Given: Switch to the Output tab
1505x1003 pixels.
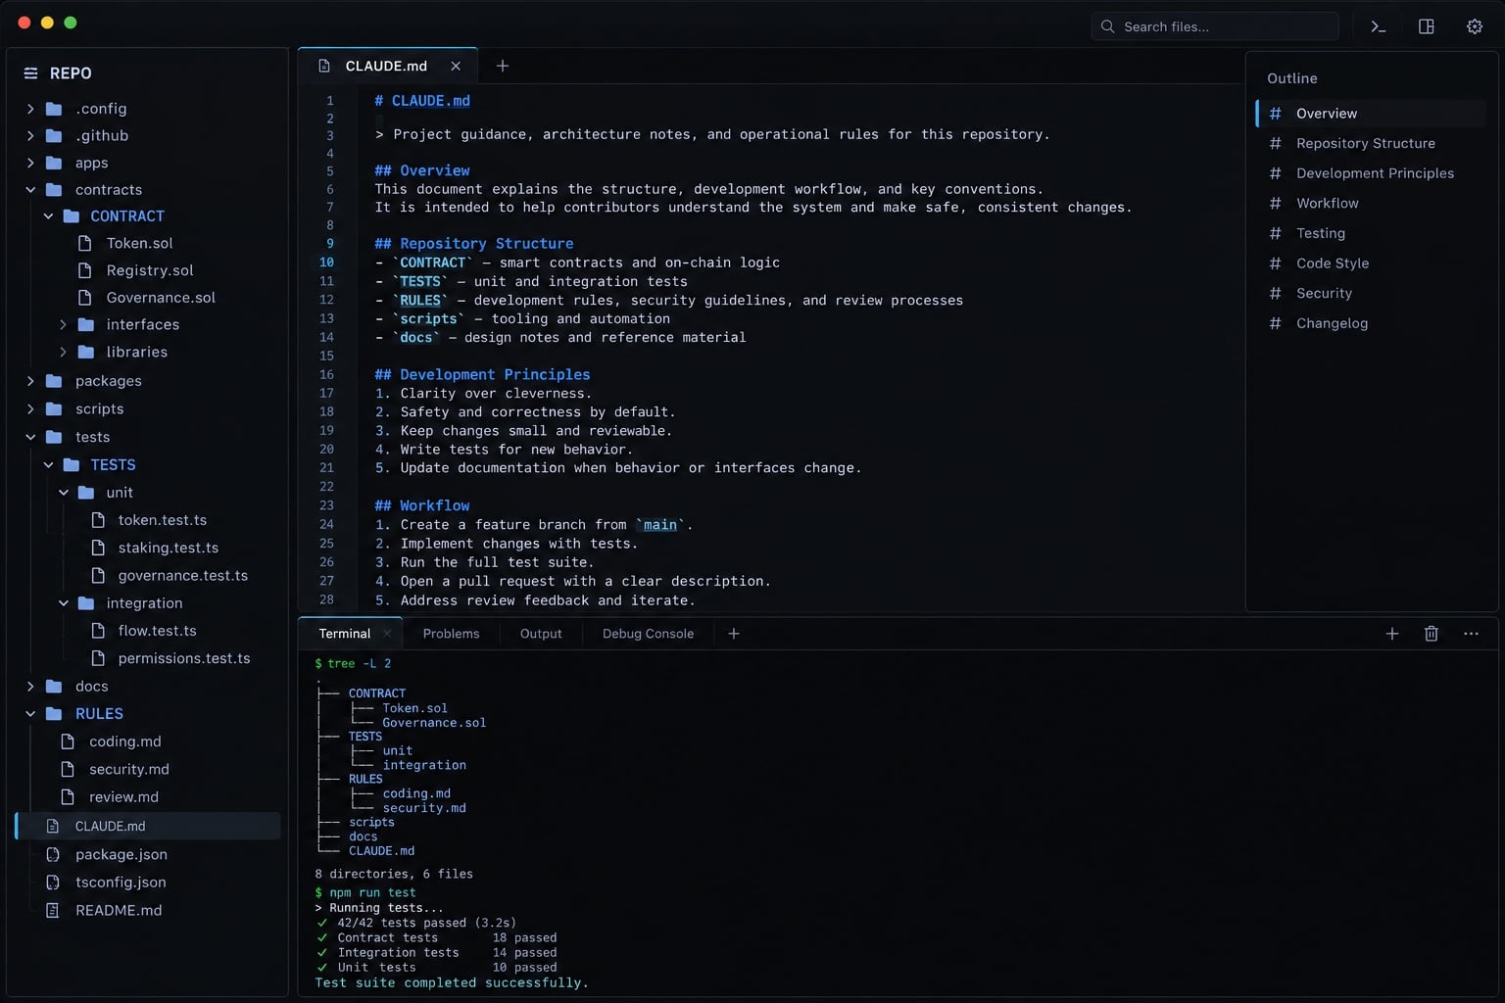Looking at the screenshot, I should (541, 634).
